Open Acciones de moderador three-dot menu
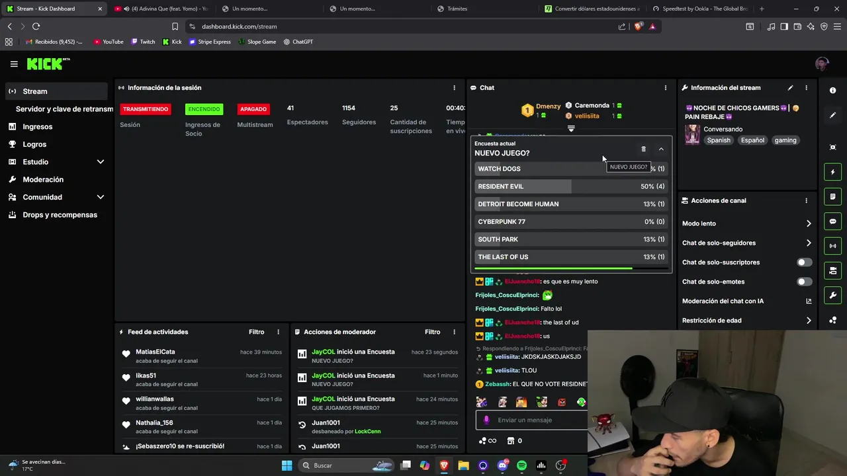847x476 pixels. [x=454, y=332]
